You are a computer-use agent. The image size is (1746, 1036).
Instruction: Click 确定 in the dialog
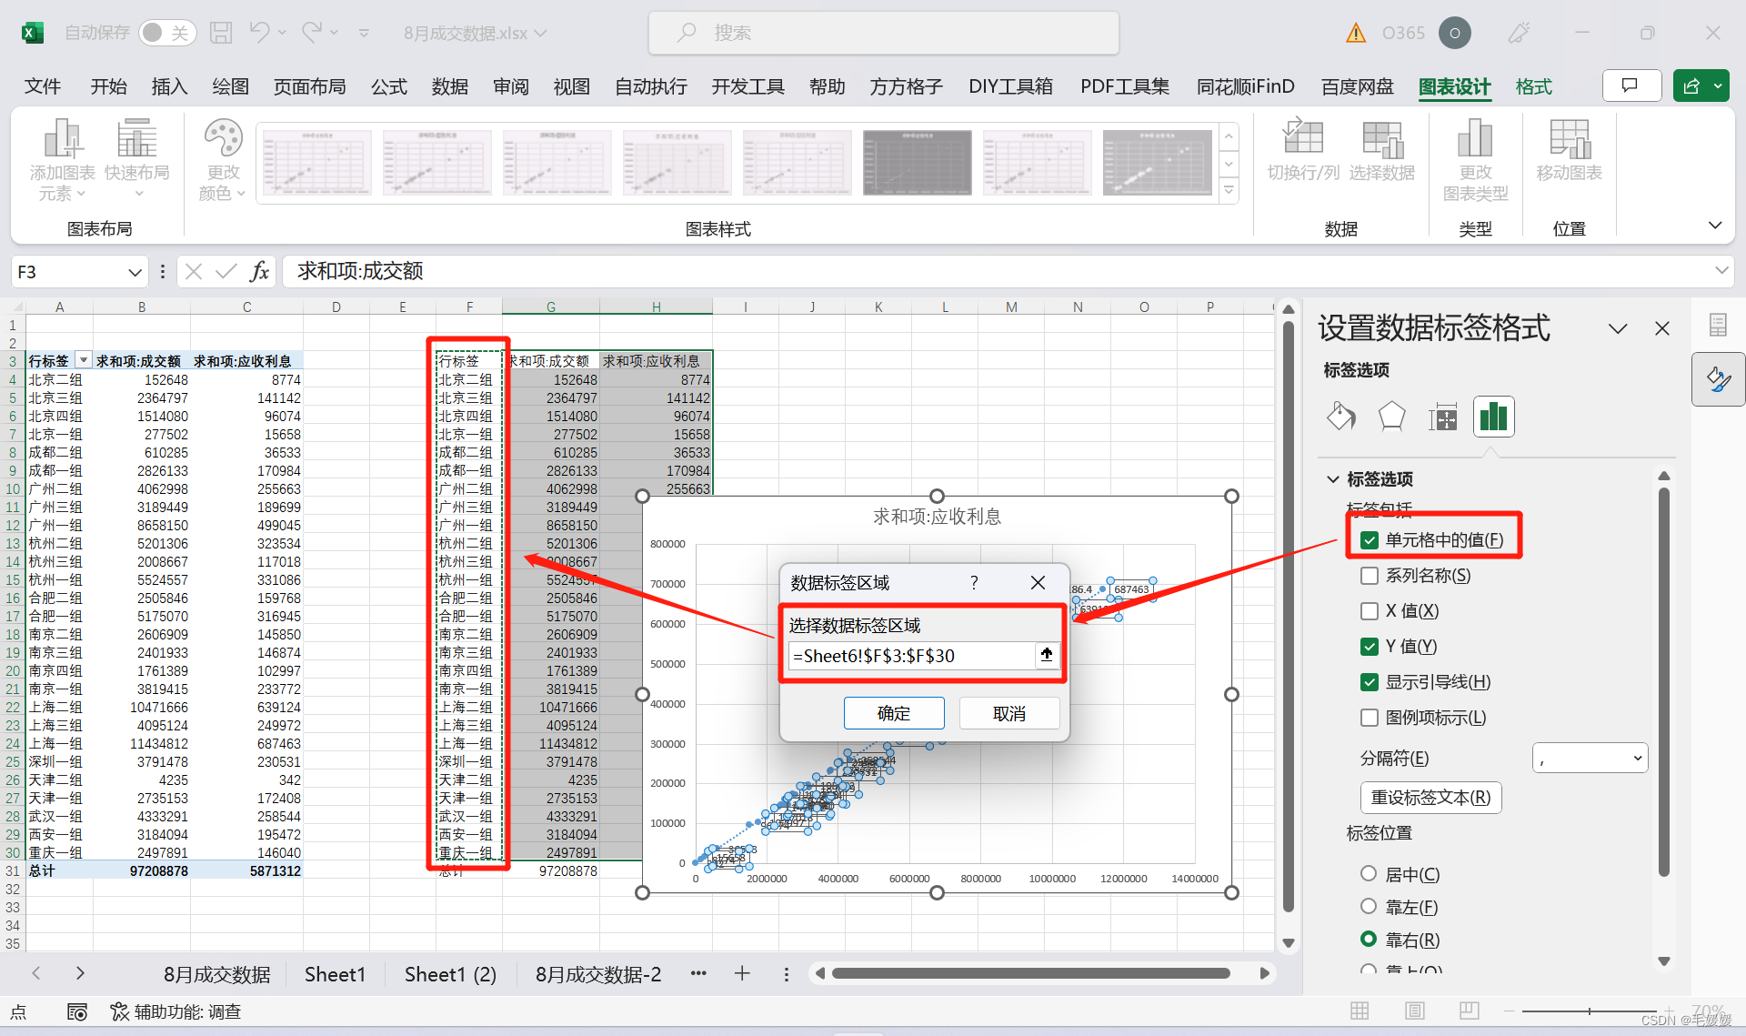pos(894,713)
